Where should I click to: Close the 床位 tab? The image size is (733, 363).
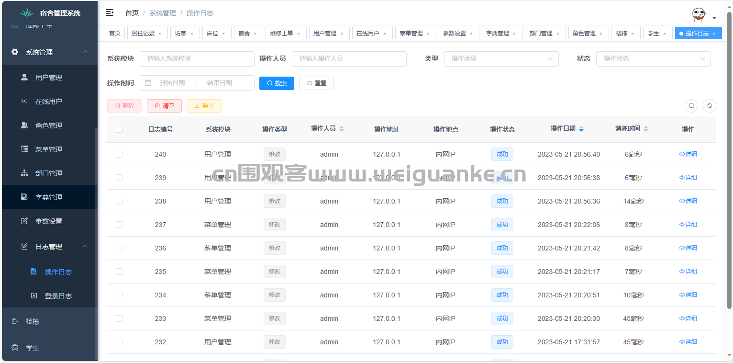(x=223, y=34)
